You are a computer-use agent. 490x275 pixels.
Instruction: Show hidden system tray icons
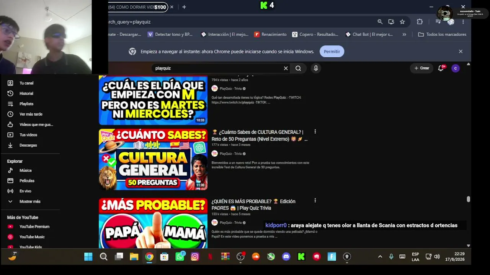pyautogui.click(x=380, y=257)
